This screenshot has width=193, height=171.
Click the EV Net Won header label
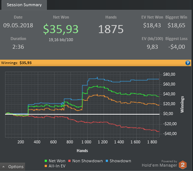pyautogui.click(x=152, y=17)
